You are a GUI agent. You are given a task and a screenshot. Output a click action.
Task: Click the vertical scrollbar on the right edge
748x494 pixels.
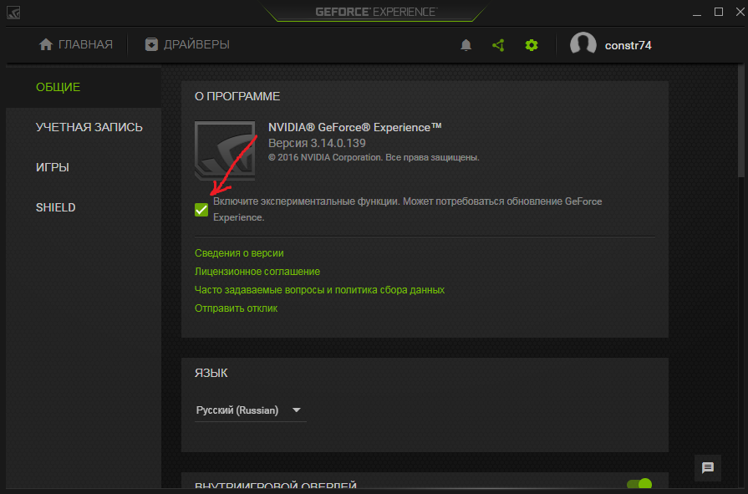pos(741,122)
